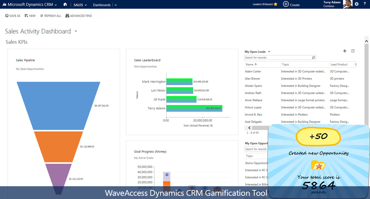
Task: Click the Goal Progress target marker dot
Action: 167,175
